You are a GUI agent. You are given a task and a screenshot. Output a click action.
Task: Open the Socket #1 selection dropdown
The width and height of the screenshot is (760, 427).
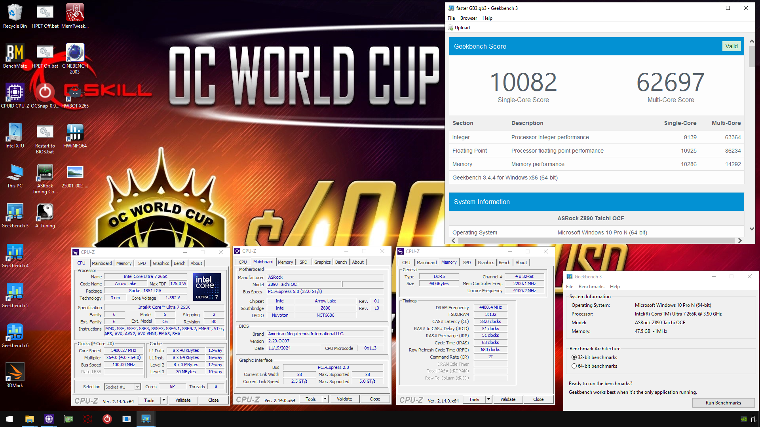click(x=122, y=387)
